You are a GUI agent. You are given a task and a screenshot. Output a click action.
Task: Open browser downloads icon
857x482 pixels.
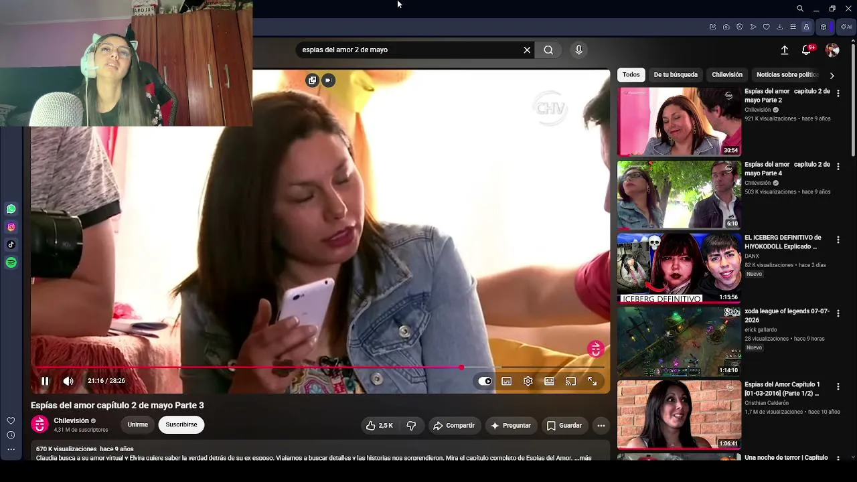click(x=780, y=27)
